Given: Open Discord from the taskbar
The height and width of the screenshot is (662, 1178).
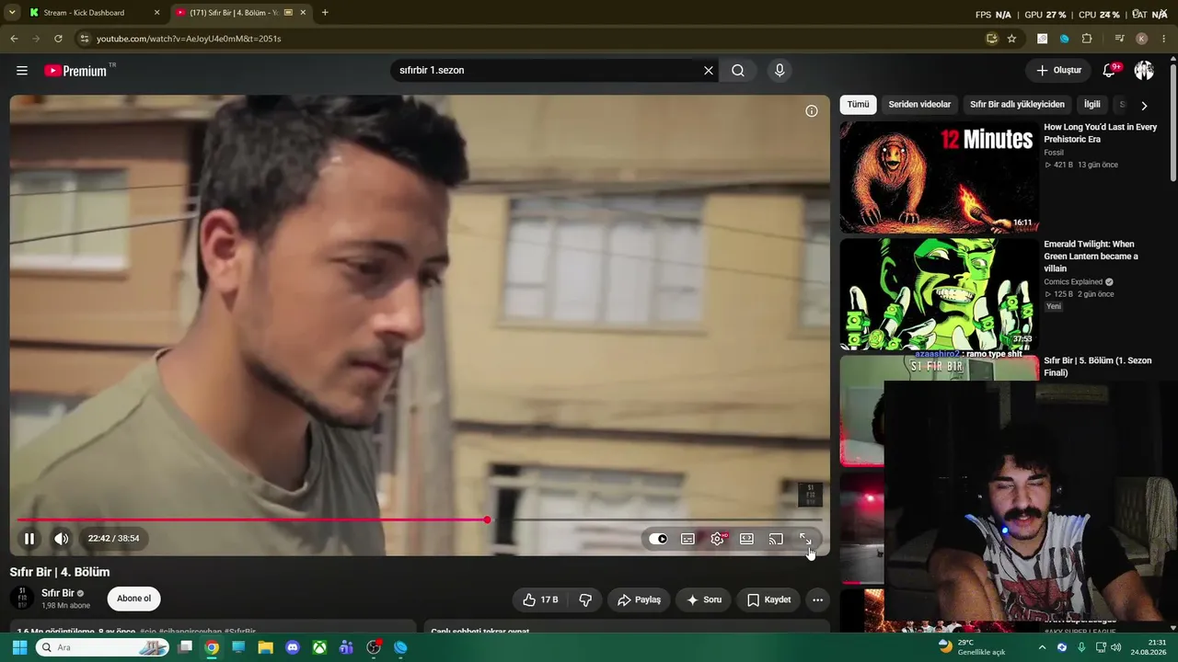Looking at the screenshot, I should click(293, 647).
